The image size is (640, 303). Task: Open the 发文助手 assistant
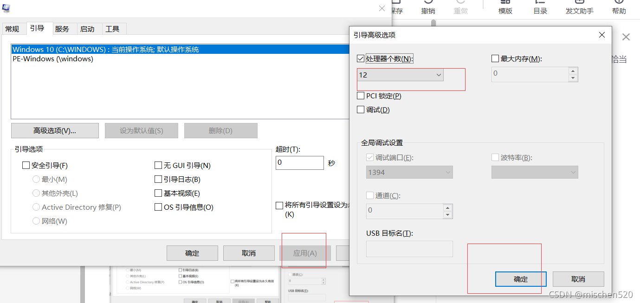point(579,6)
